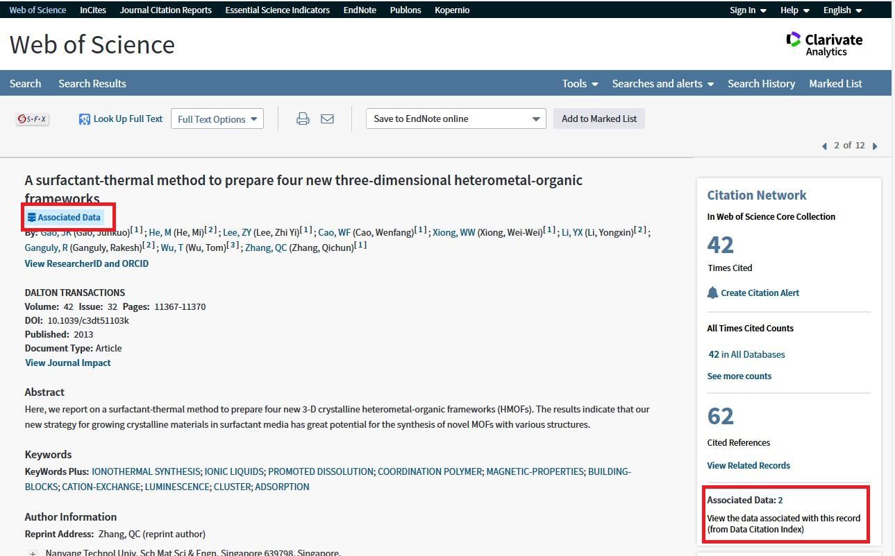Click the Create Citation Alert bell icon

(712, 293)
